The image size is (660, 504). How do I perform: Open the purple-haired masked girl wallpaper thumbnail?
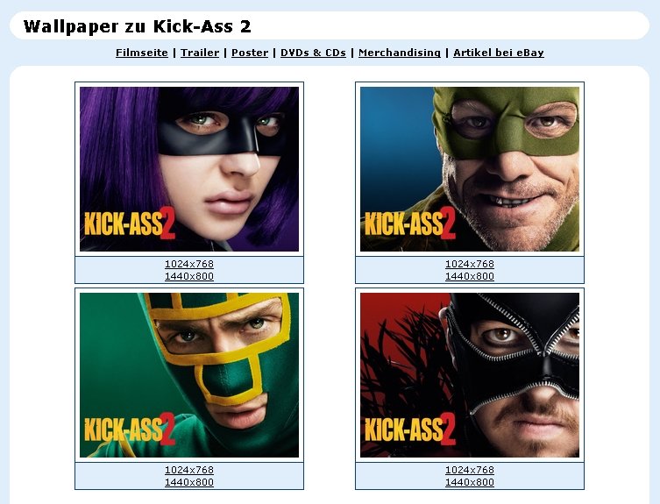(189, 169)
